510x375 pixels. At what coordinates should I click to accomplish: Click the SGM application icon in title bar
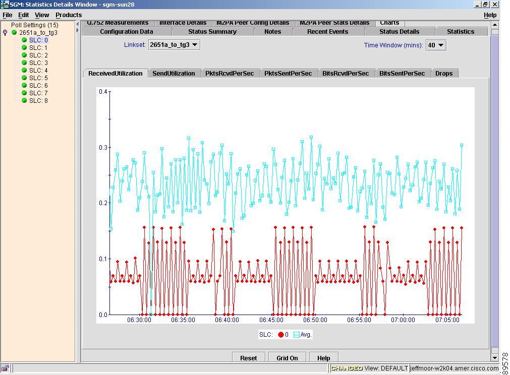(5, 5)
